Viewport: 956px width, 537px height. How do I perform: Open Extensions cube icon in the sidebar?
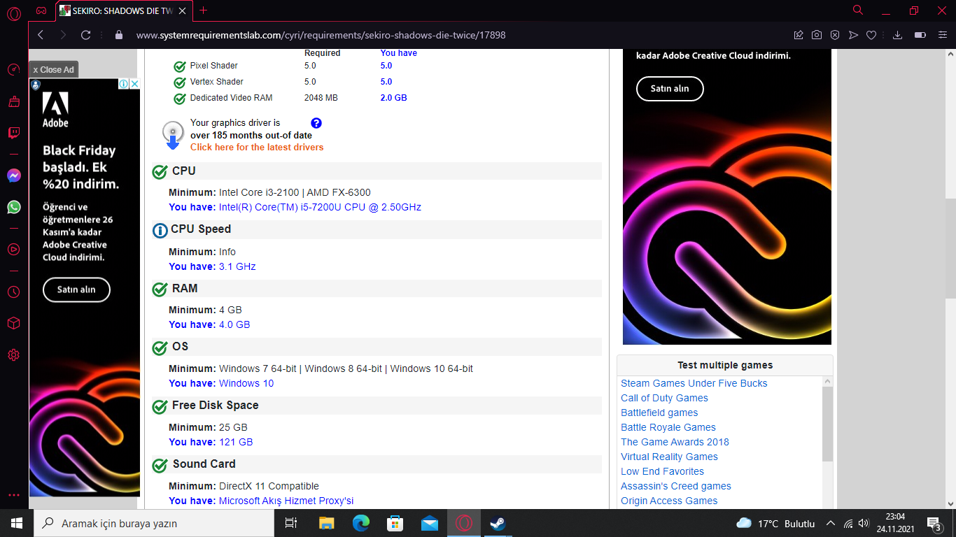14,323
